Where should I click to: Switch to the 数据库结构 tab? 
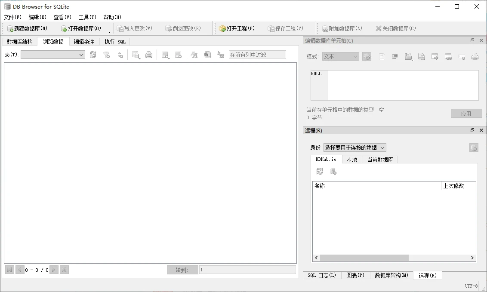click(19, 42)
